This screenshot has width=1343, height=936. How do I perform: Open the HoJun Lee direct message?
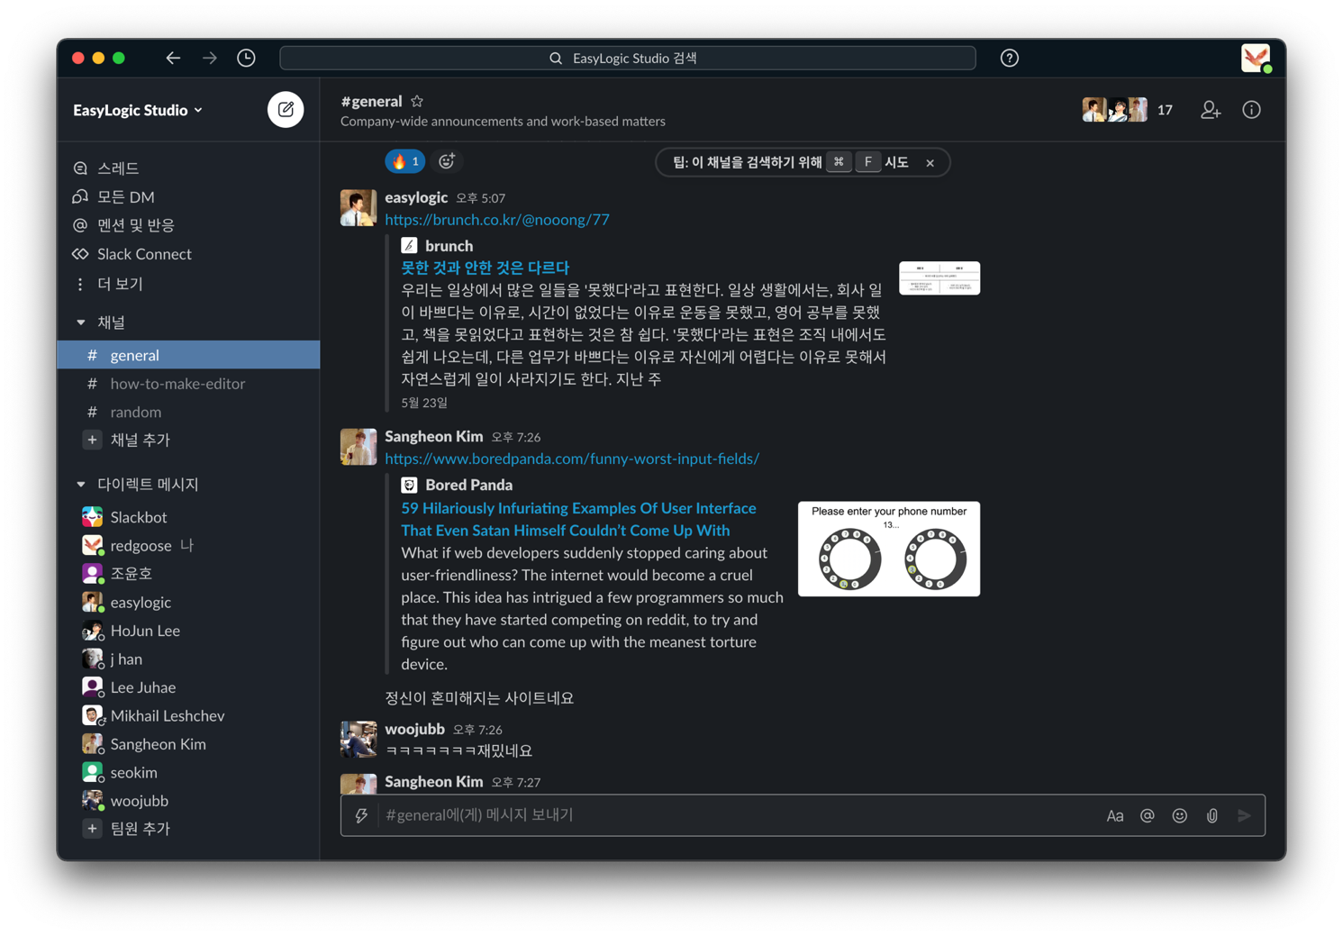(188, 631)
